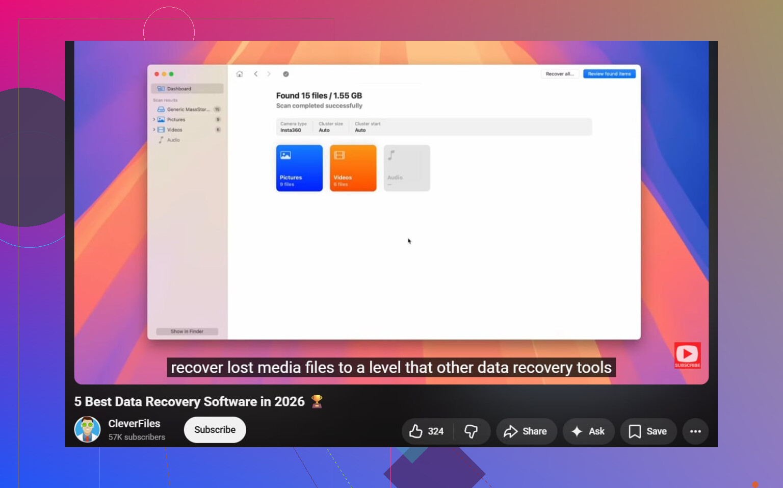783x488 pixels.
Task: Expand the Pictures tree item
Action: (154, 119)
